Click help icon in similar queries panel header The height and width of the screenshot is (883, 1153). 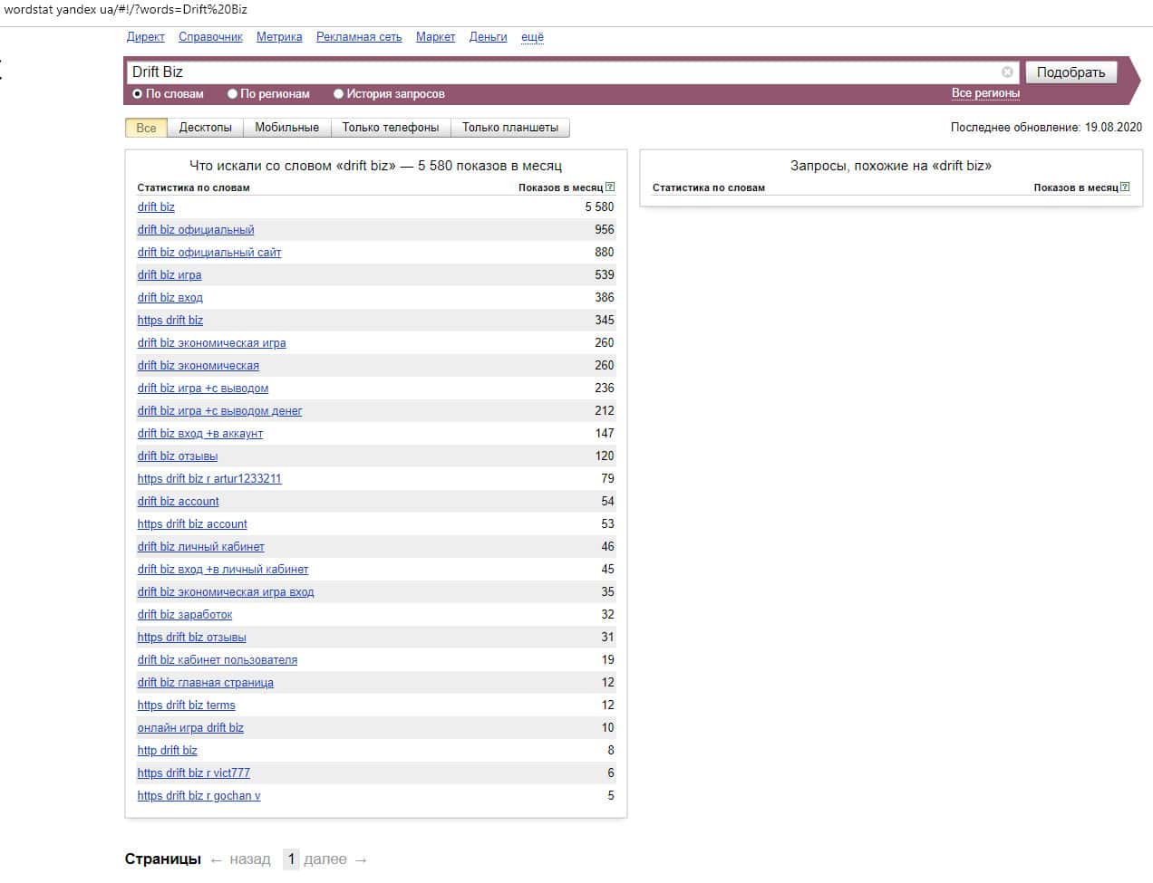tap(1125, 187)
